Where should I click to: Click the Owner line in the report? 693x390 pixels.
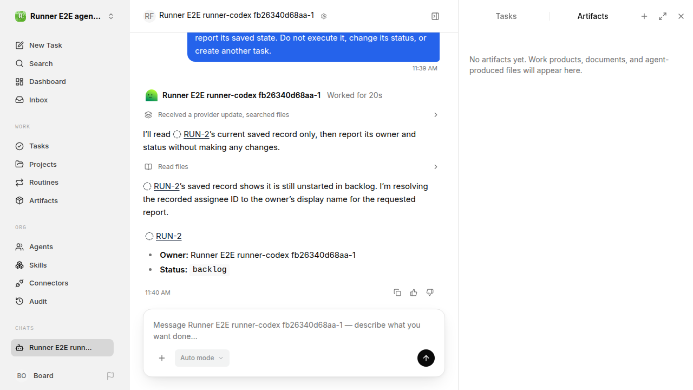pos(258,255)
